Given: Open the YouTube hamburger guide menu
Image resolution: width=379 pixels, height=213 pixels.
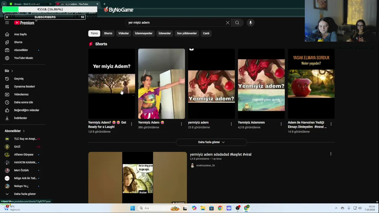Looking at the screenshot, I should tap(7, 22).
